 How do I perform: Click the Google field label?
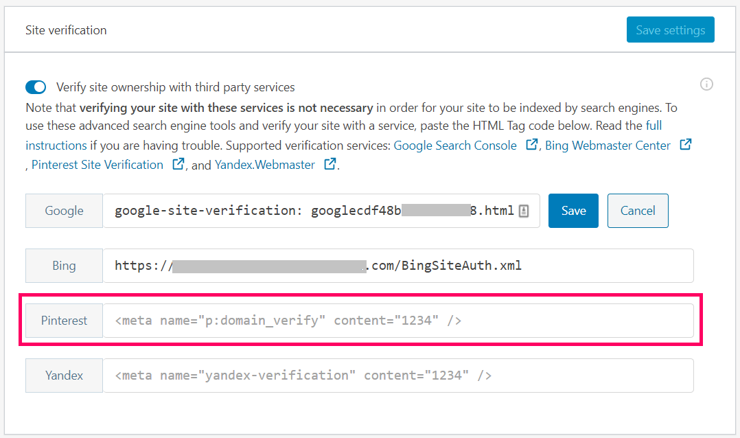pyautogui.click(x=65, y=211)
